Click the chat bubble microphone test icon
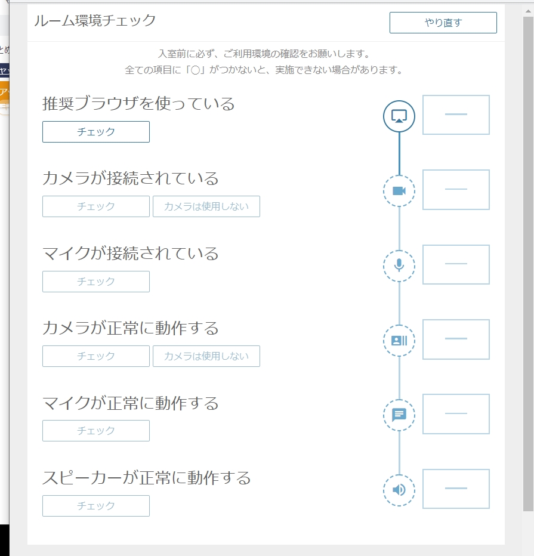 399,415
